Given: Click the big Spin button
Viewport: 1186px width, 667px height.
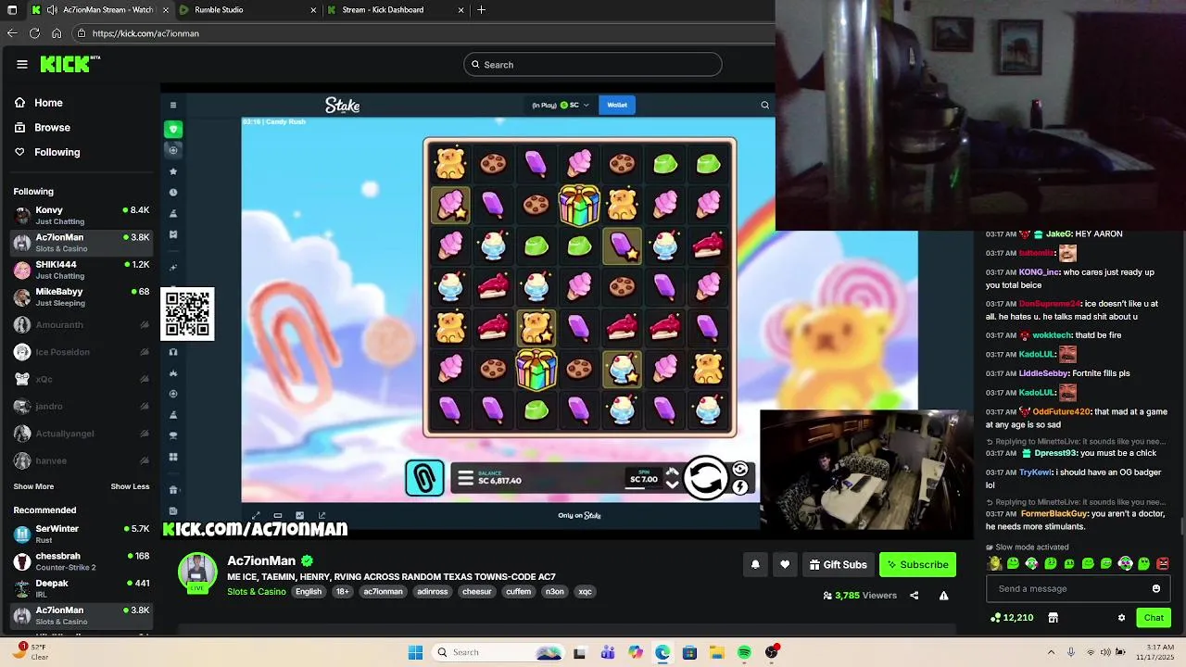Looking at the screenshot, I should (x=706, y=478).
